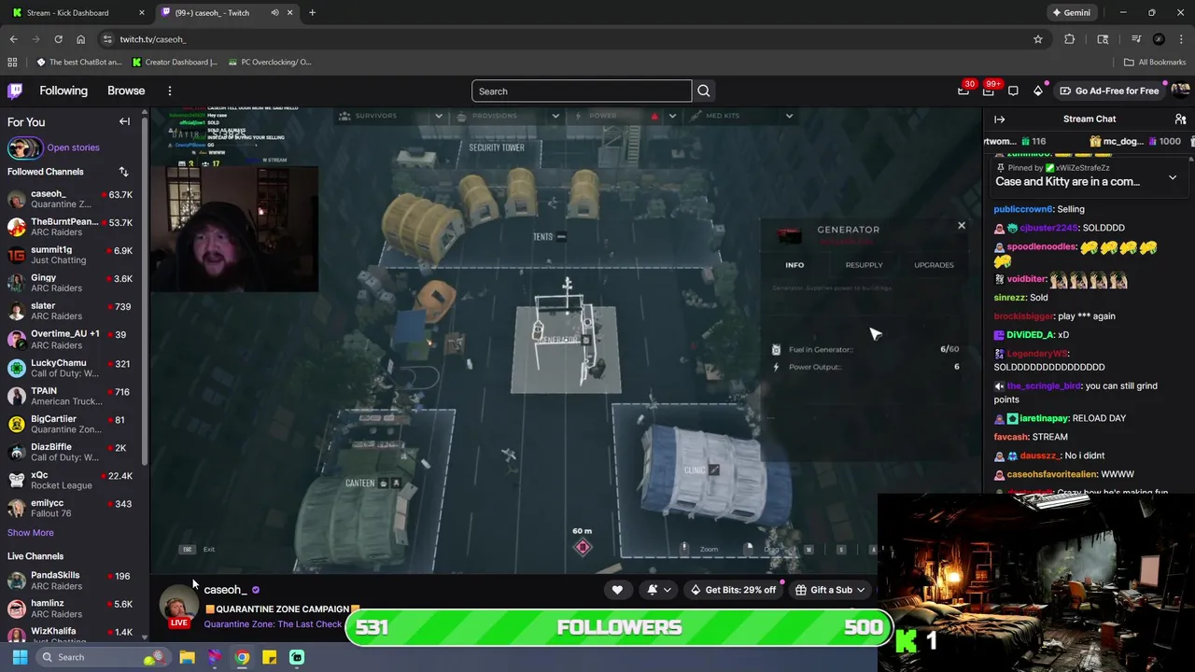1195x672 pixels.
Task: Open PC Overclocking bookmark
Action: [269, 62]
